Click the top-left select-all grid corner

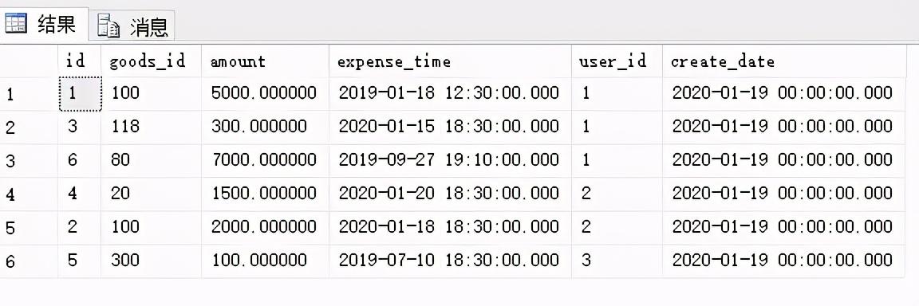(29, 61)
